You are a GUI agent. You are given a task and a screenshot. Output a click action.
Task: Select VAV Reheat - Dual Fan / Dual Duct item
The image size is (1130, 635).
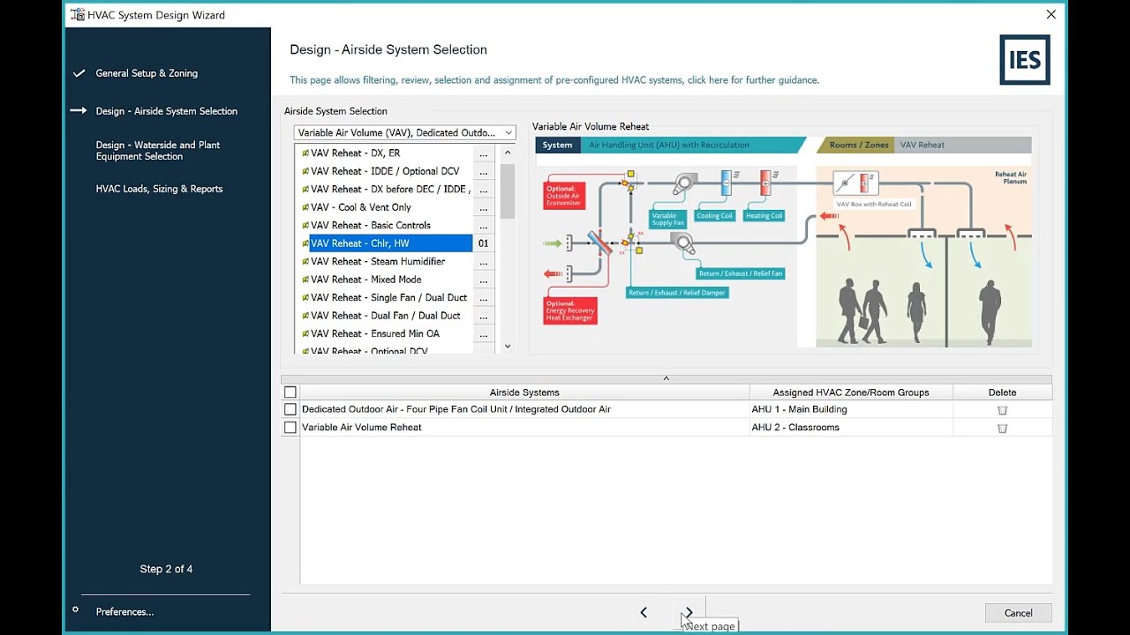click(x=385, y=316)
